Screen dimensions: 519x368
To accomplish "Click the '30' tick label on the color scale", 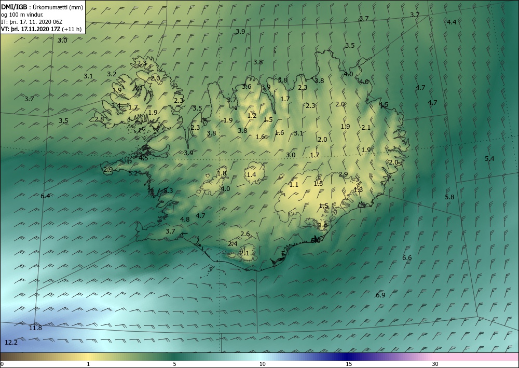I will point(435,364).
